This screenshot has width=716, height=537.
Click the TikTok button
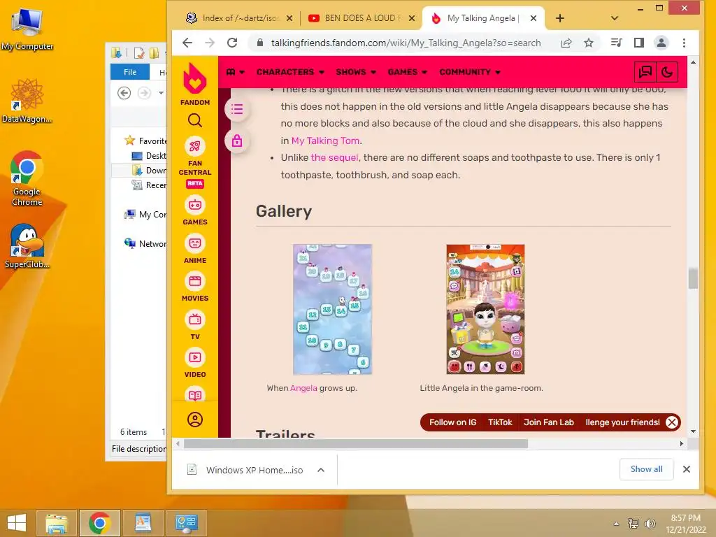click(x=500, y=422)
